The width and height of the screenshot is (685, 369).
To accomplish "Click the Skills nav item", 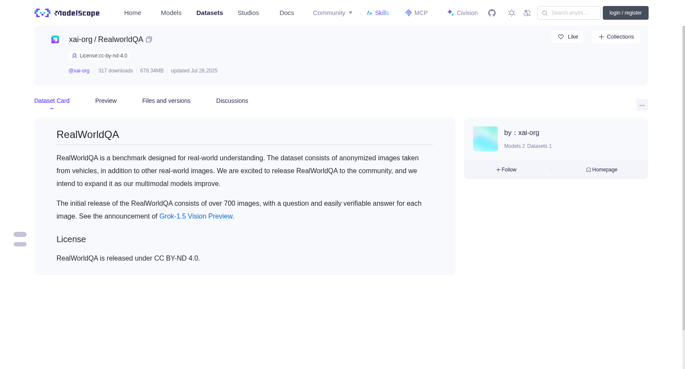I will [378, 13].
